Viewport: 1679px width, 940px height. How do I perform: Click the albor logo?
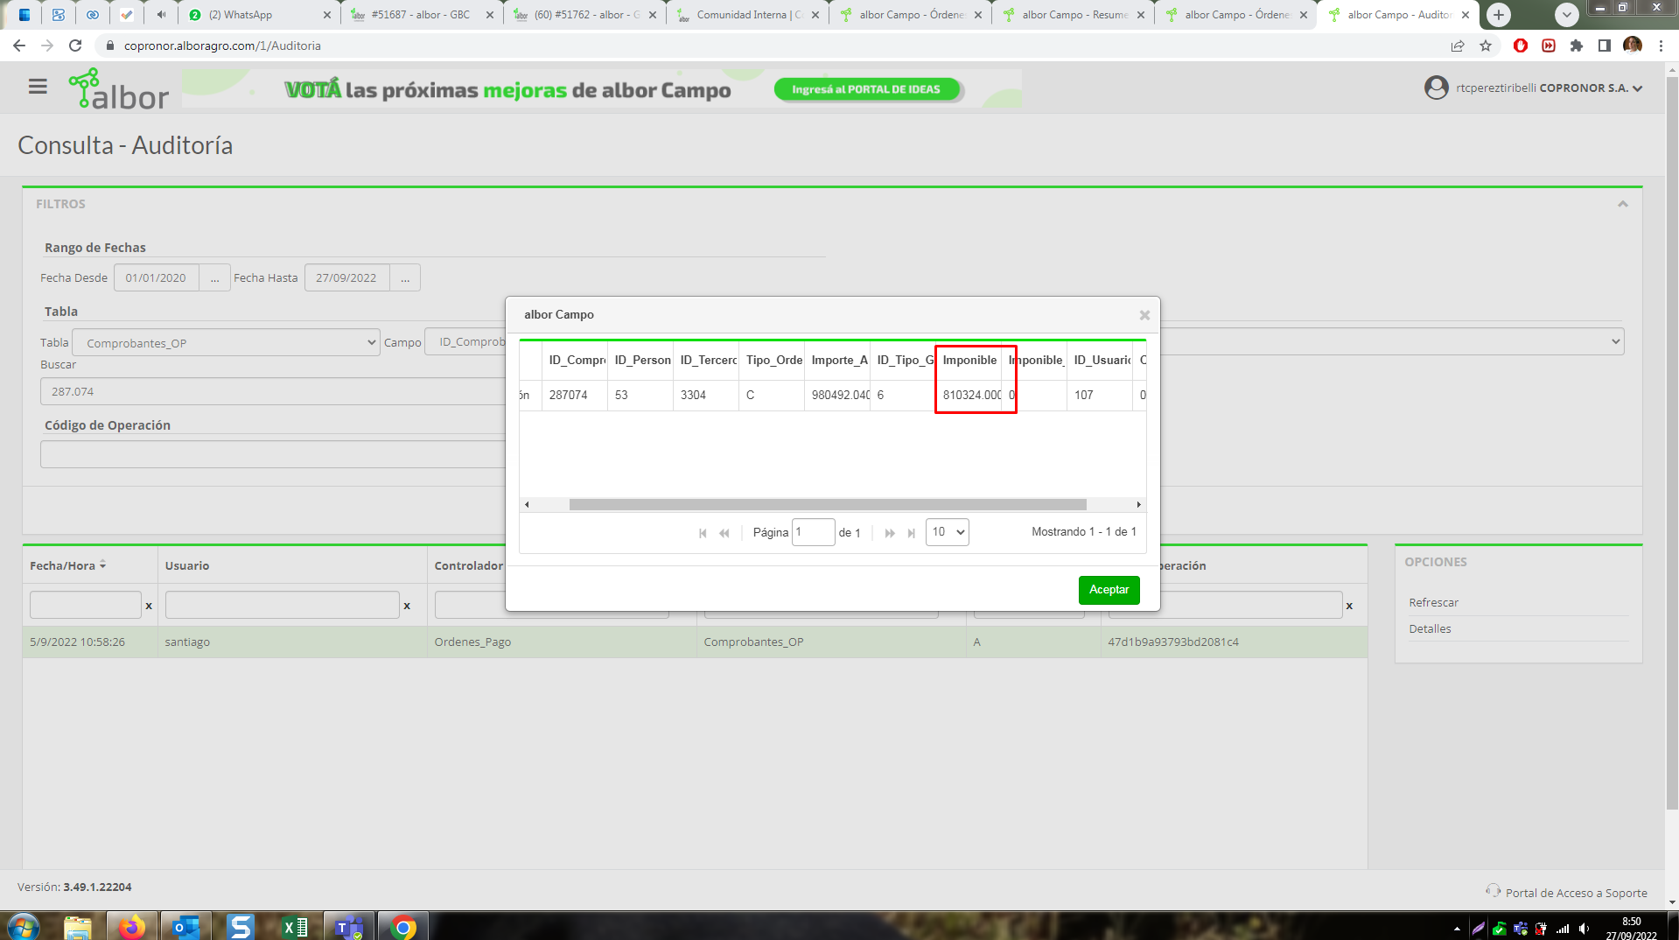pos(119,89)
